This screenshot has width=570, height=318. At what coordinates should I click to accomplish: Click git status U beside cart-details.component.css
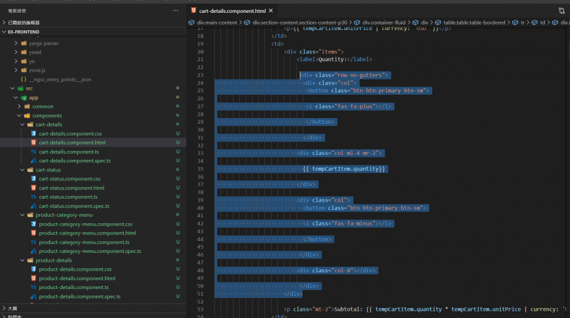click(178, 134)
